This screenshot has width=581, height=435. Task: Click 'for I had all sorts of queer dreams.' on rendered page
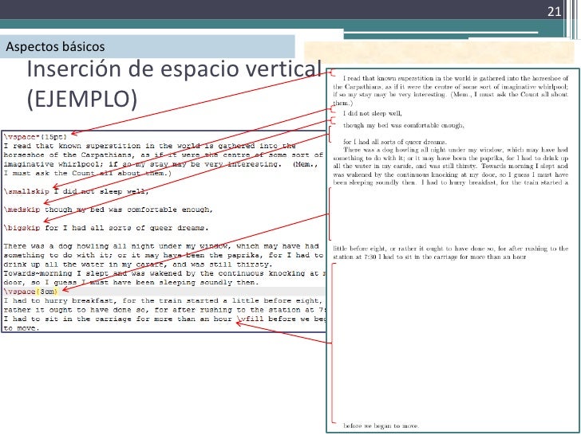pos(395,142)
